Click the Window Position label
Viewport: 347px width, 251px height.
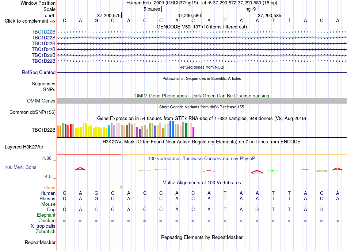pyautogui.click(x=38, y=3)
